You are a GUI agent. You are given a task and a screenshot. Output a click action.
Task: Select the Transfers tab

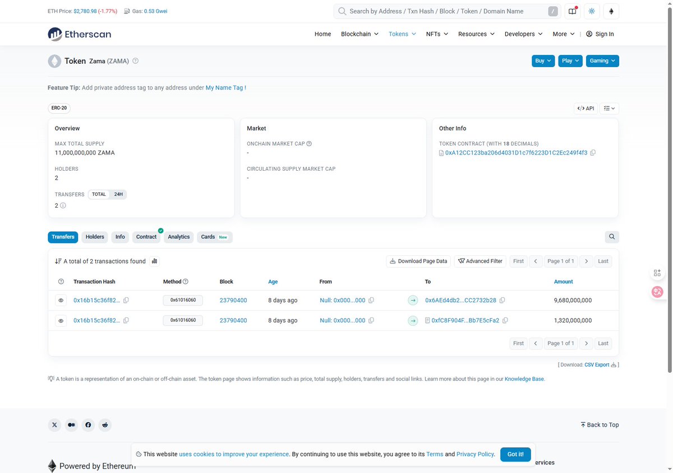[63, 237]
